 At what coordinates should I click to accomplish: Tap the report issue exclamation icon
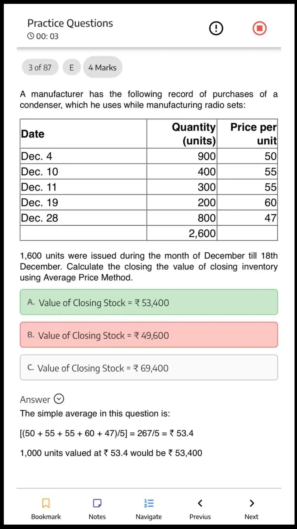216,28
